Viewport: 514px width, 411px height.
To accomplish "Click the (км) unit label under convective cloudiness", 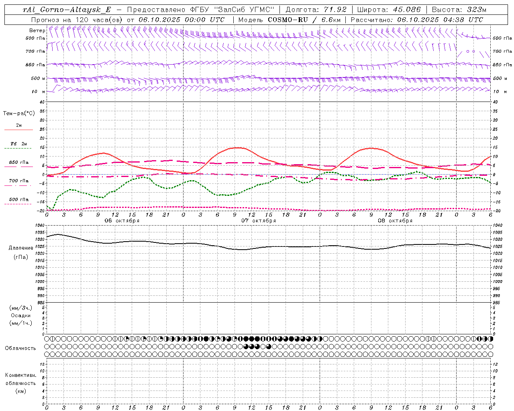I will (x=21, y=391).
